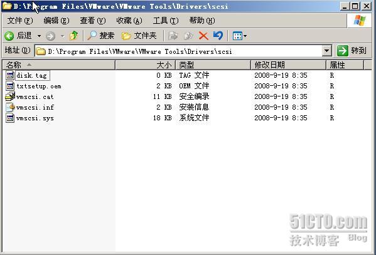Select the vmscsi.inf file icon

[10, 107]
